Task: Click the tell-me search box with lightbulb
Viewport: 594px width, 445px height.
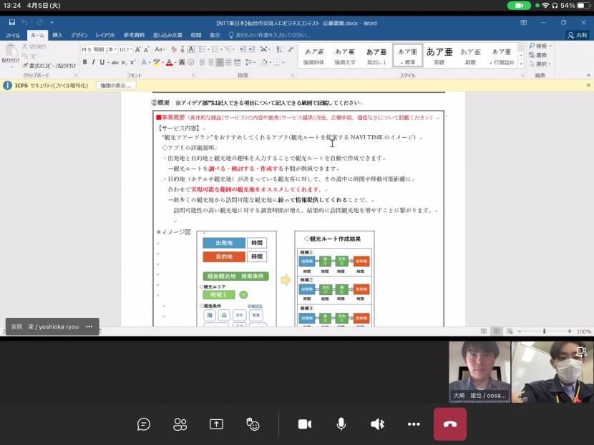Action: (270, 35)
